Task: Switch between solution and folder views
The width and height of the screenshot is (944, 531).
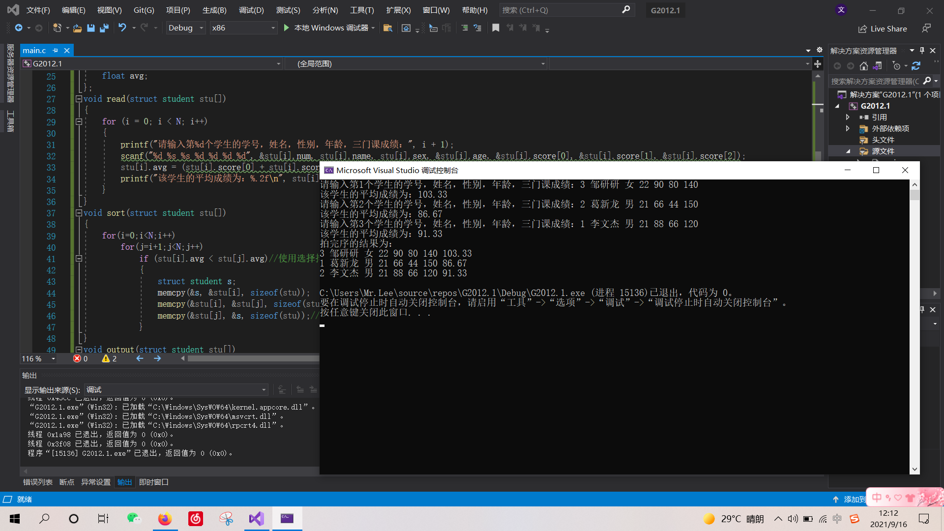Action: pyautogui.click(x=877, y=66)
